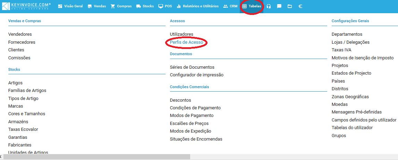The width and height of the screenshot is (398, 160).
Task: Open Cores e Tamanhos
Action: 27,114
